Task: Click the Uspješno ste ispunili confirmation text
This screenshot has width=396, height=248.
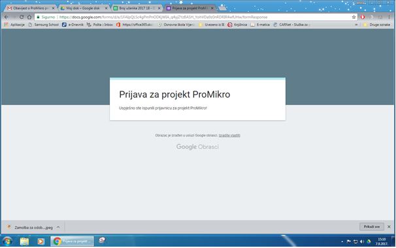Action: click(163, 108)
